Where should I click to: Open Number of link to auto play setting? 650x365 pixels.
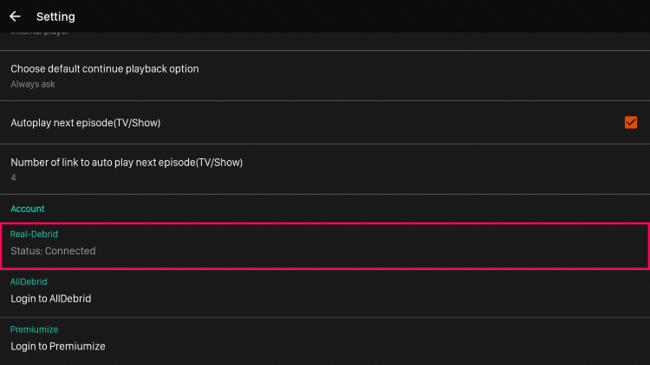tap(127, 163)
